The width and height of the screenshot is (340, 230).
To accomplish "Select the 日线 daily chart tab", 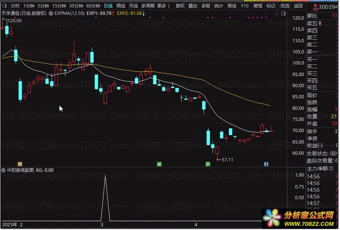I will [108, 6].
